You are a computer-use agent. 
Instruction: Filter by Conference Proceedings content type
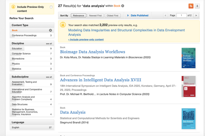pos(32,35)
